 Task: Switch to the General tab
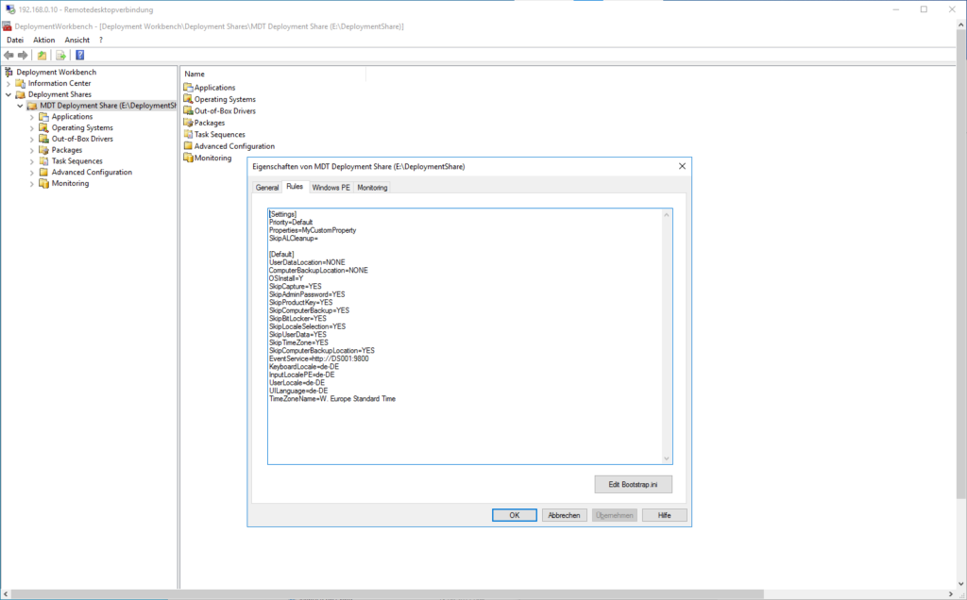267,188
